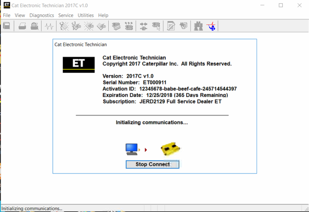Image resolution: width=309 pixels, height=212 pixels.
Task: Open Logged Diagnostic Codes stethoscope-pen icon
Action: coord(76,26)
